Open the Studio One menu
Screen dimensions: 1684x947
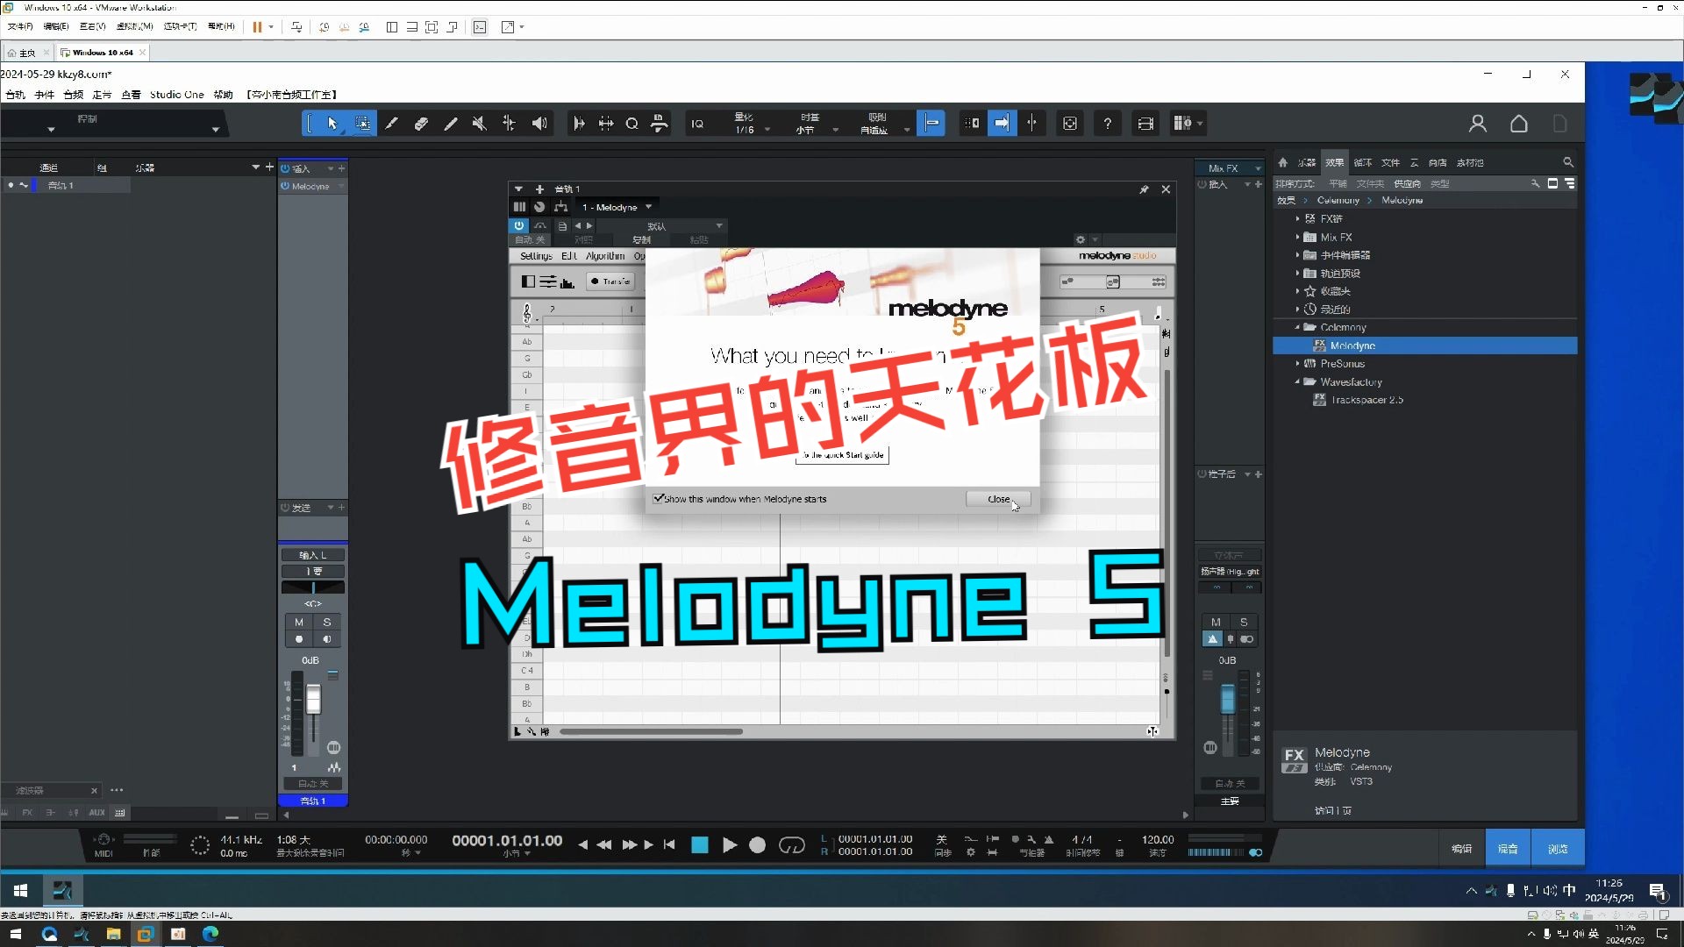click(x=176, y=95)
